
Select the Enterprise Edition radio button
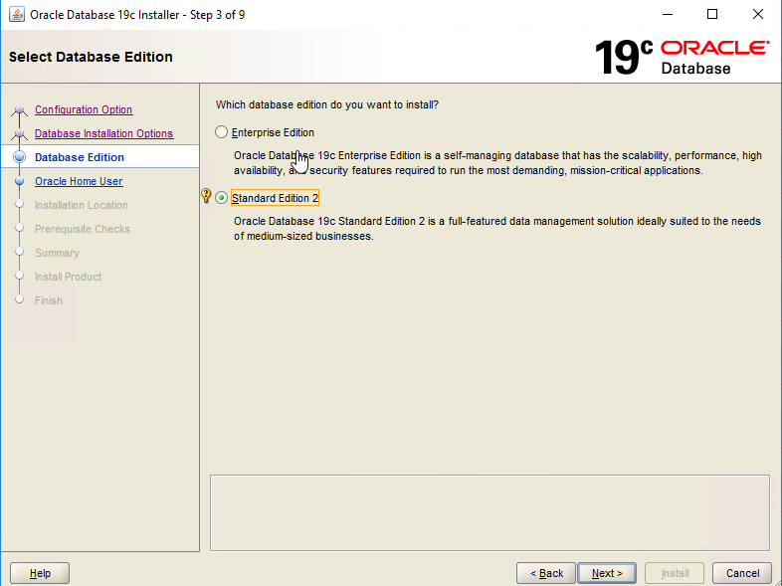click(222, 132)
